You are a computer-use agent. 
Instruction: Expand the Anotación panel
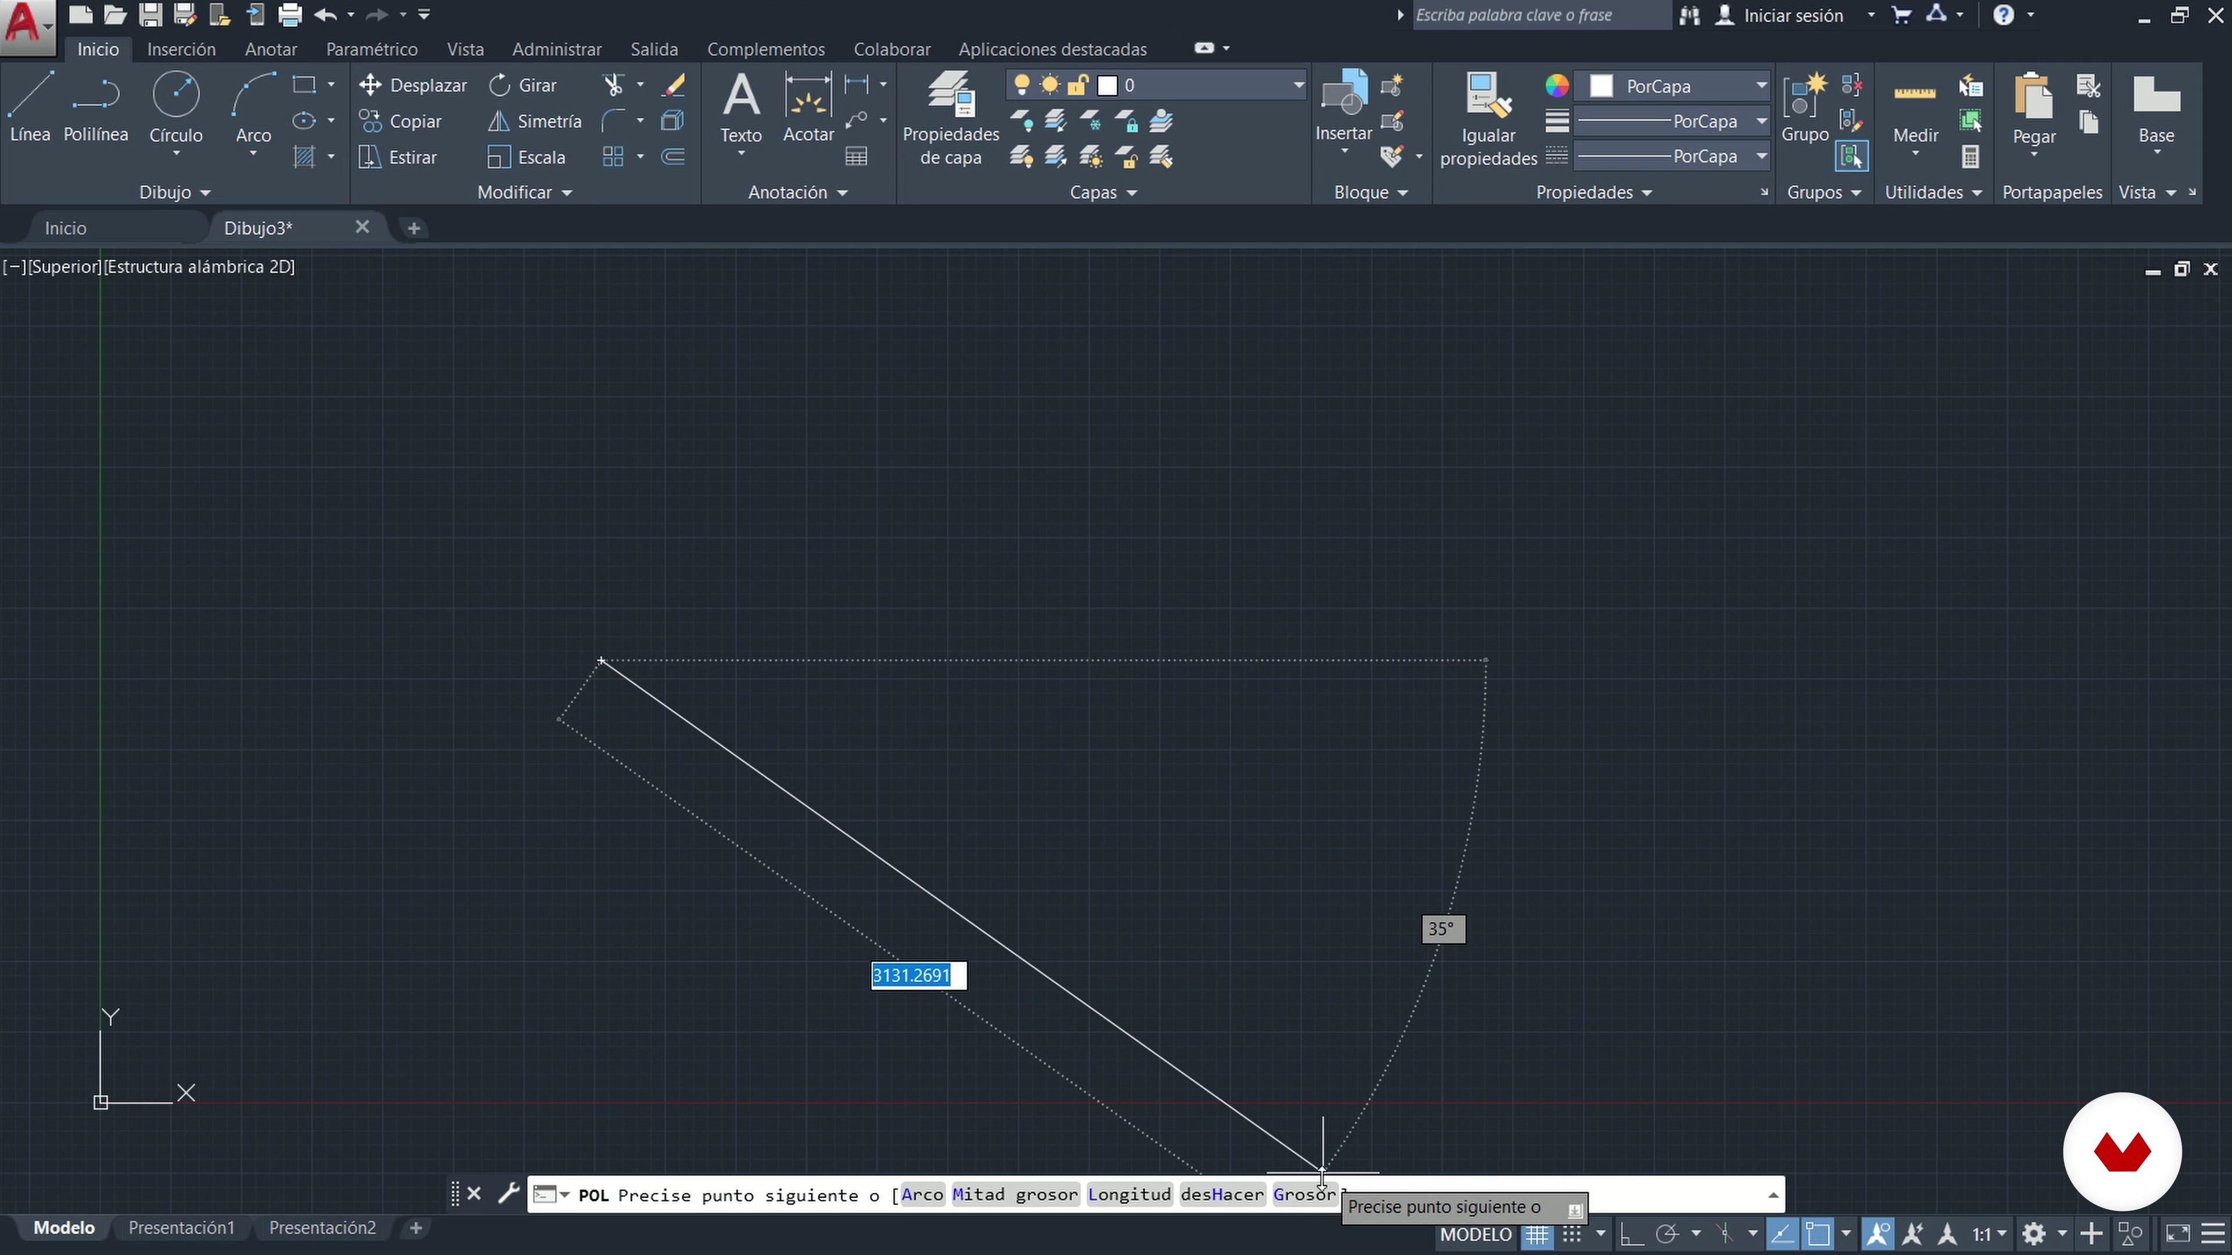coord(797,192)
